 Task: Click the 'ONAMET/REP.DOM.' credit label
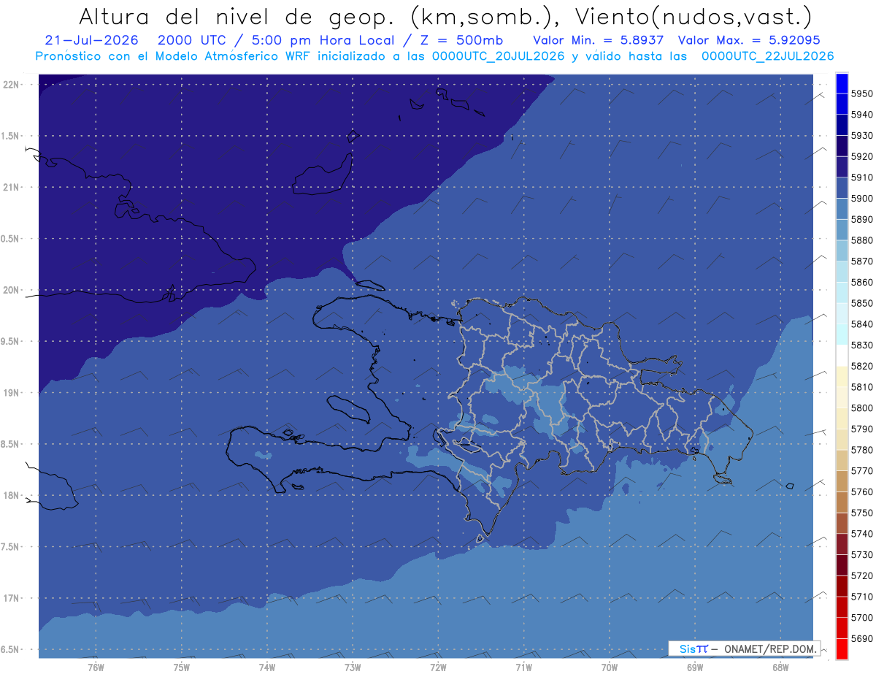tap(769, 649)
